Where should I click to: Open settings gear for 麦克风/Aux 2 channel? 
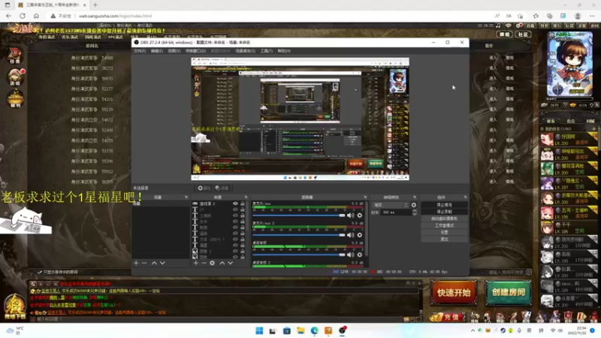[360, 235]
